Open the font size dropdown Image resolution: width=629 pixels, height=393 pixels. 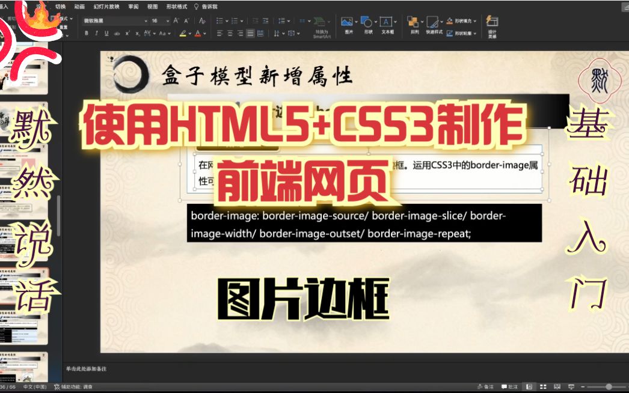coord(166,20)
